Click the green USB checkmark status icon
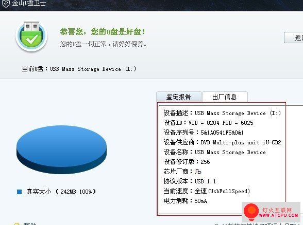 coord(31,36)
